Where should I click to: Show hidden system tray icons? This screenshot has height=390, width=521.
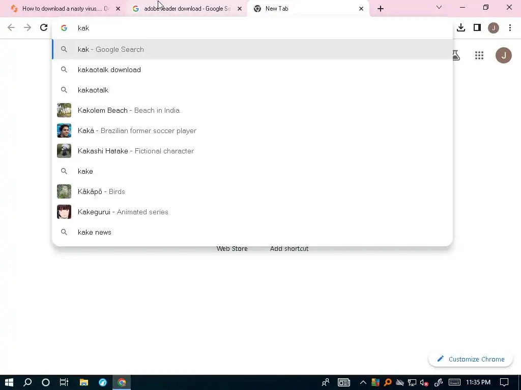pyautogui.click(x=363, y=382)
